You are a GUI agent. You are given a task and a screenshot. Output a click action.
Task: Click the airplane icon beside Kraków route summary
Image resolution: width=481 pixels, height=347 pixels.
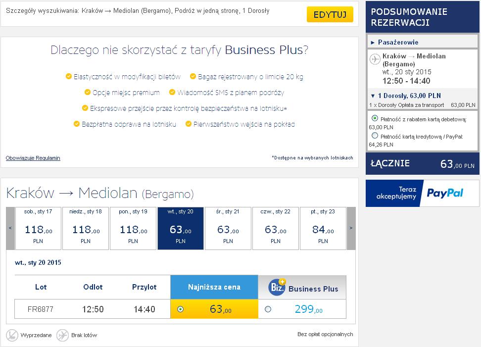(x=375, y=59)
